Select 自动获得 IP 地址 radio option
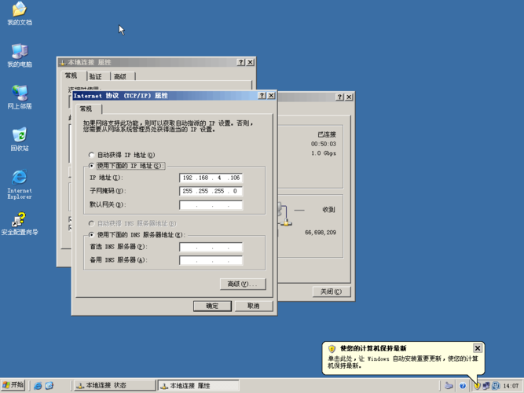 92,156
